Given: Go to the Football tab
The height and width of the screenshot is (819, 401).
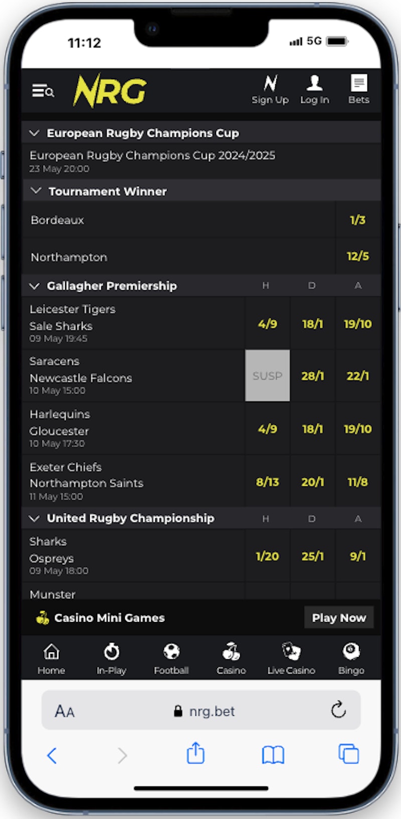Looking at the screenshot, I should click(x=171, y=659).
